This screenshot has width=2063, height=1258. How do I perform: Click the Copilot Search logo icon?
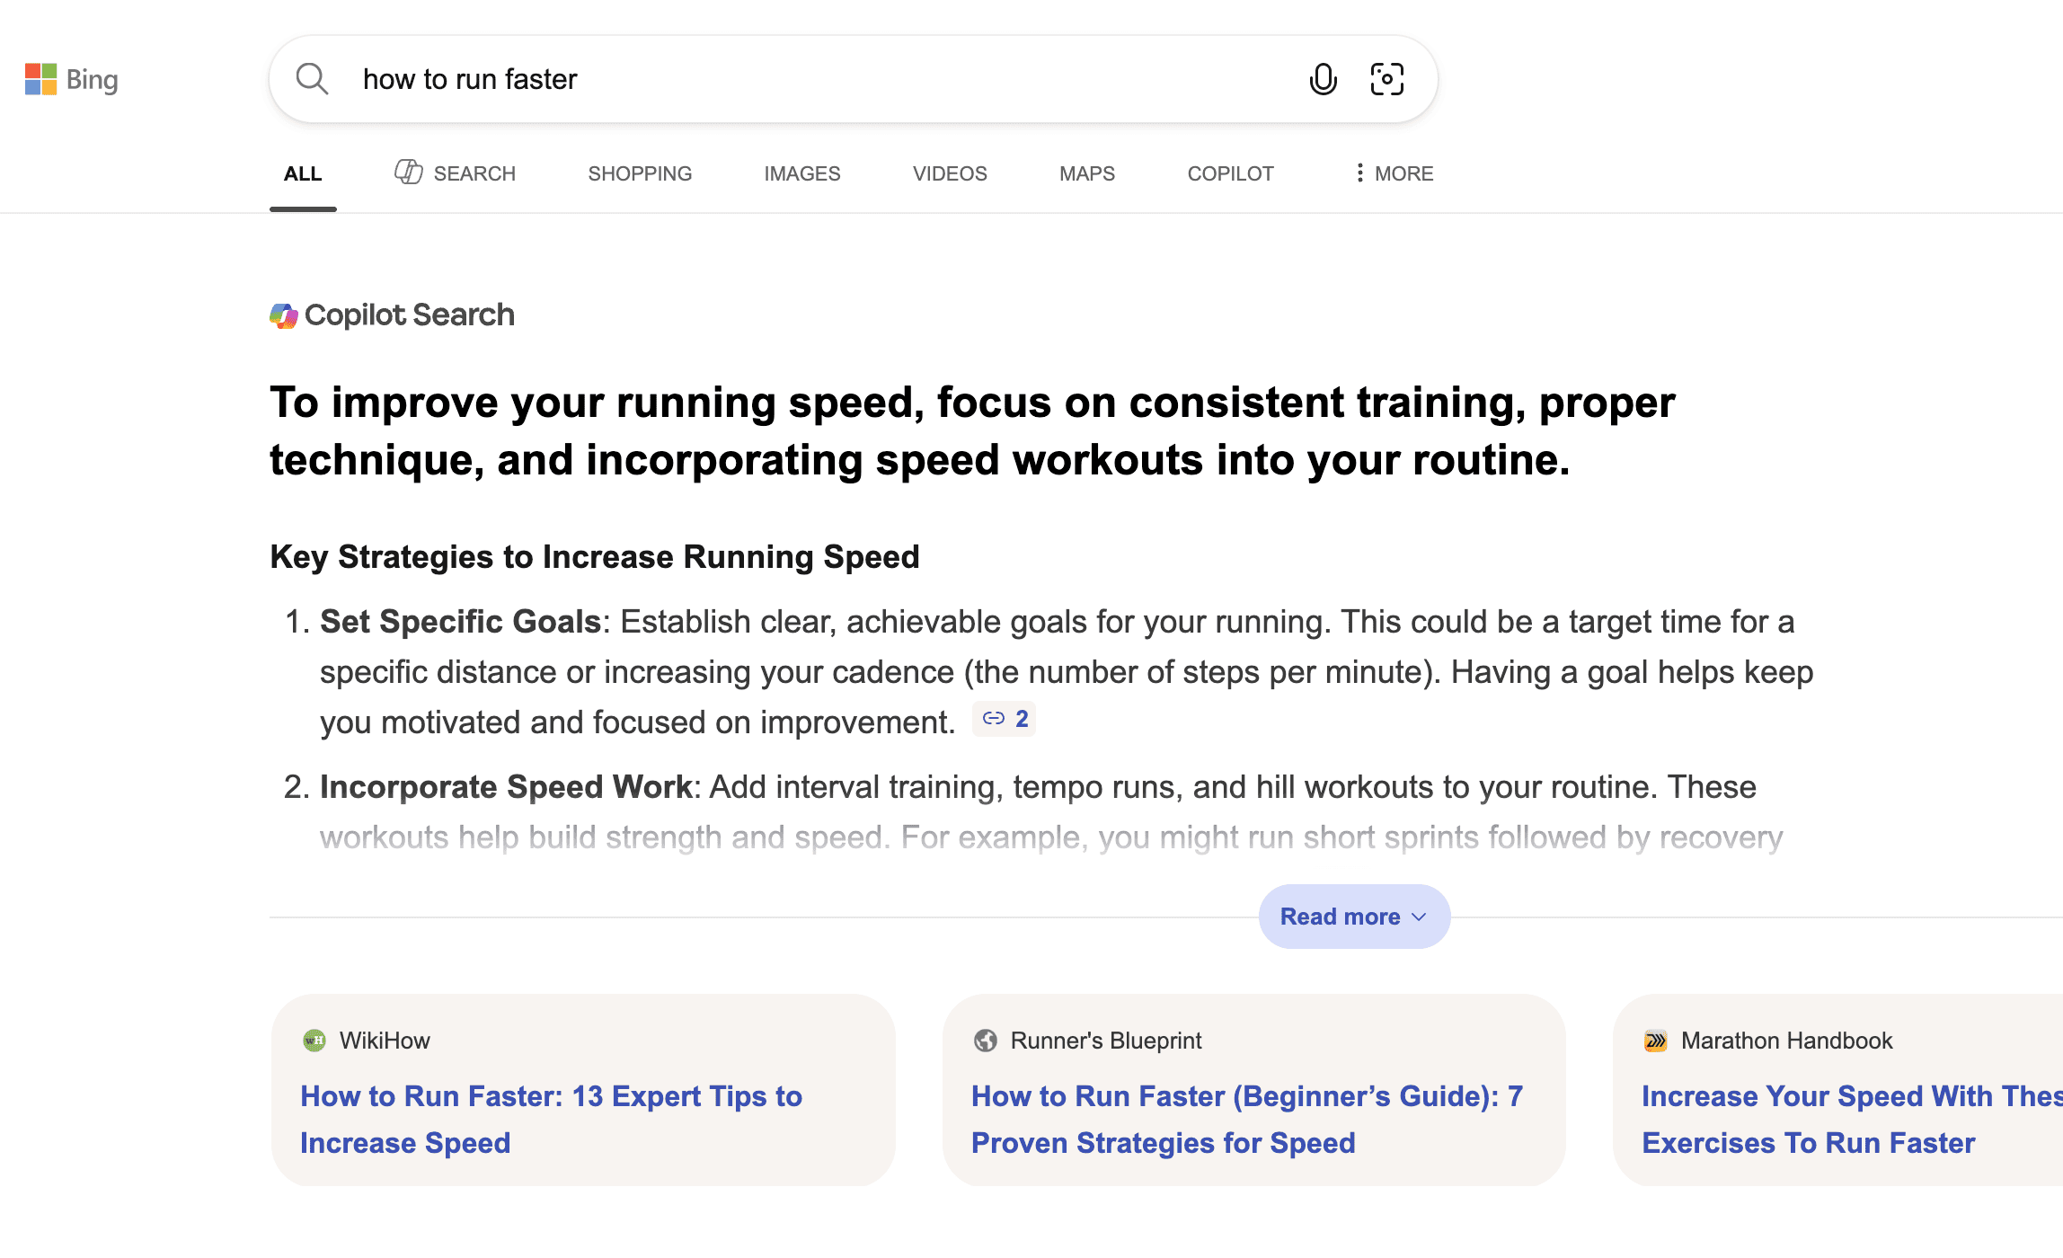click(284, 315)
